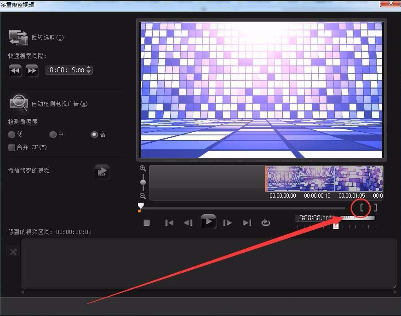Click the stop playback button
Viewport: 401px width, 316px height.
(x=147, y=222)
